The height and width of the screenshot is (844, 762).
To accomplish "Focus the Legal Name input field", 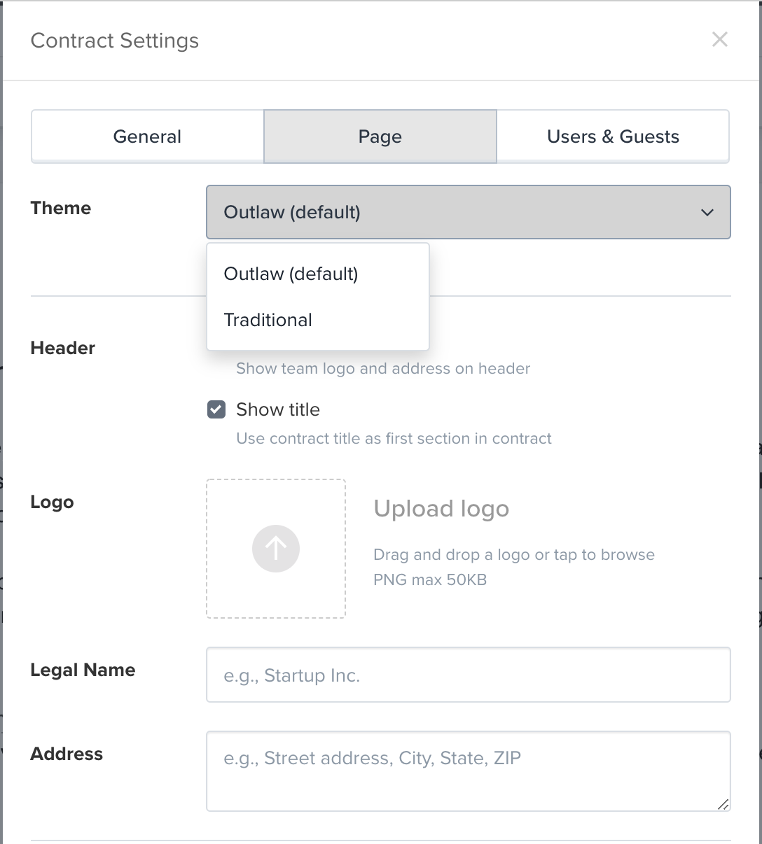I will 468,675.
